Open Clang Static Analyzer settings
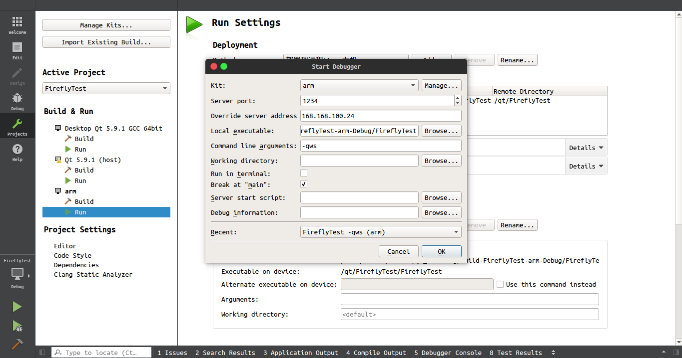682x358 pixels. pyautogui.click(x=93, y=274)
